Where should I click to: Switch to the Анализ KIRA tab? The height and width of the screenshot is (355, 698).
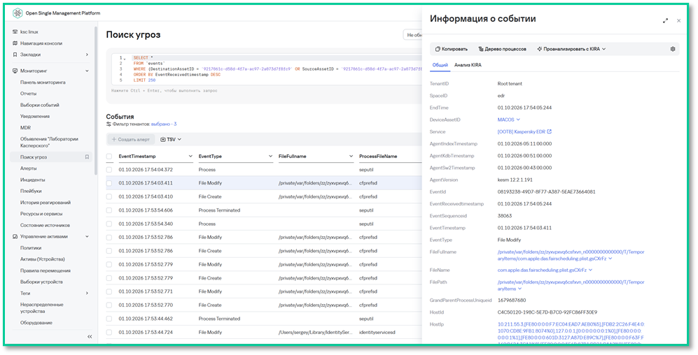468,65
